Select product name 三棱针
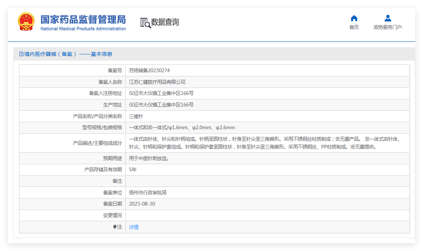The width and height of the screenshot is (423, 251). point(136,117)
